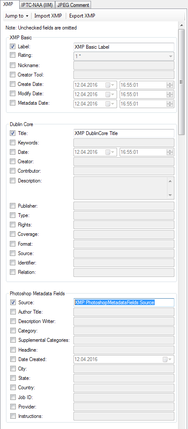Tick the City checkbox
Viewport: 188px width, 429px height.
click(x=13, y=368)
